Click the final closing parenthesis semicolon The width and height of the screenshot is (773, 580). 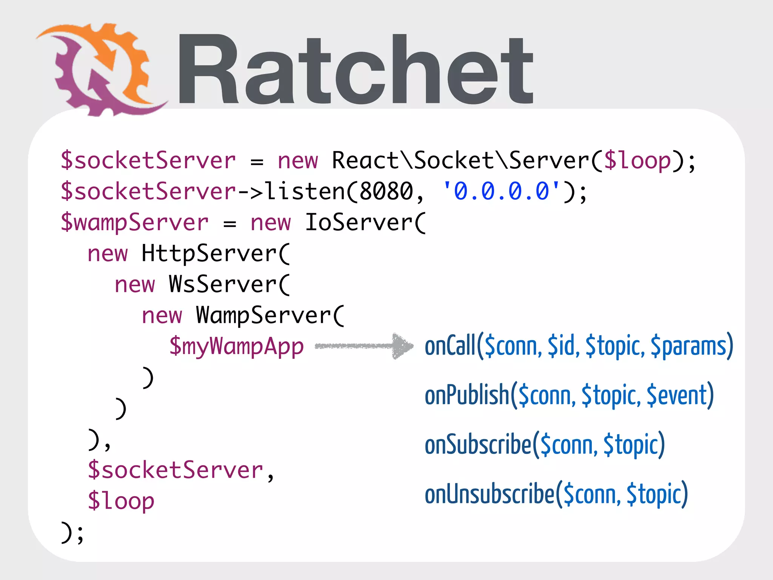click(72, 532)
